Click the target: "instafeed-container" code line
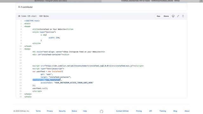The height and width of the screenshot is (114, 203). (x=56, y=77)
